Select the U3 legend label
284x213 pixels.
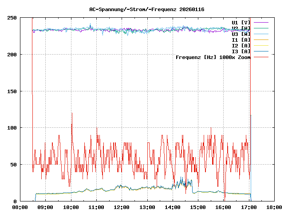tap(241, 34)
